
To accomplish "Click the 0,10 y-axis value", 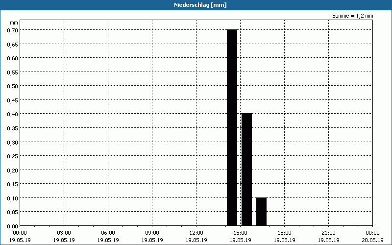I will (13, 198).
